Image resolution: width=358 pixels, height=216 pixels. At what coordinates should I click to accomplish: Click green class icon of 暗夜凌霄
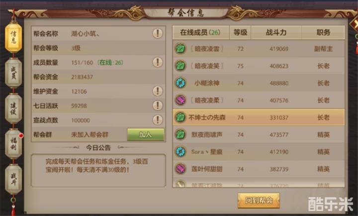coord(180,49)
